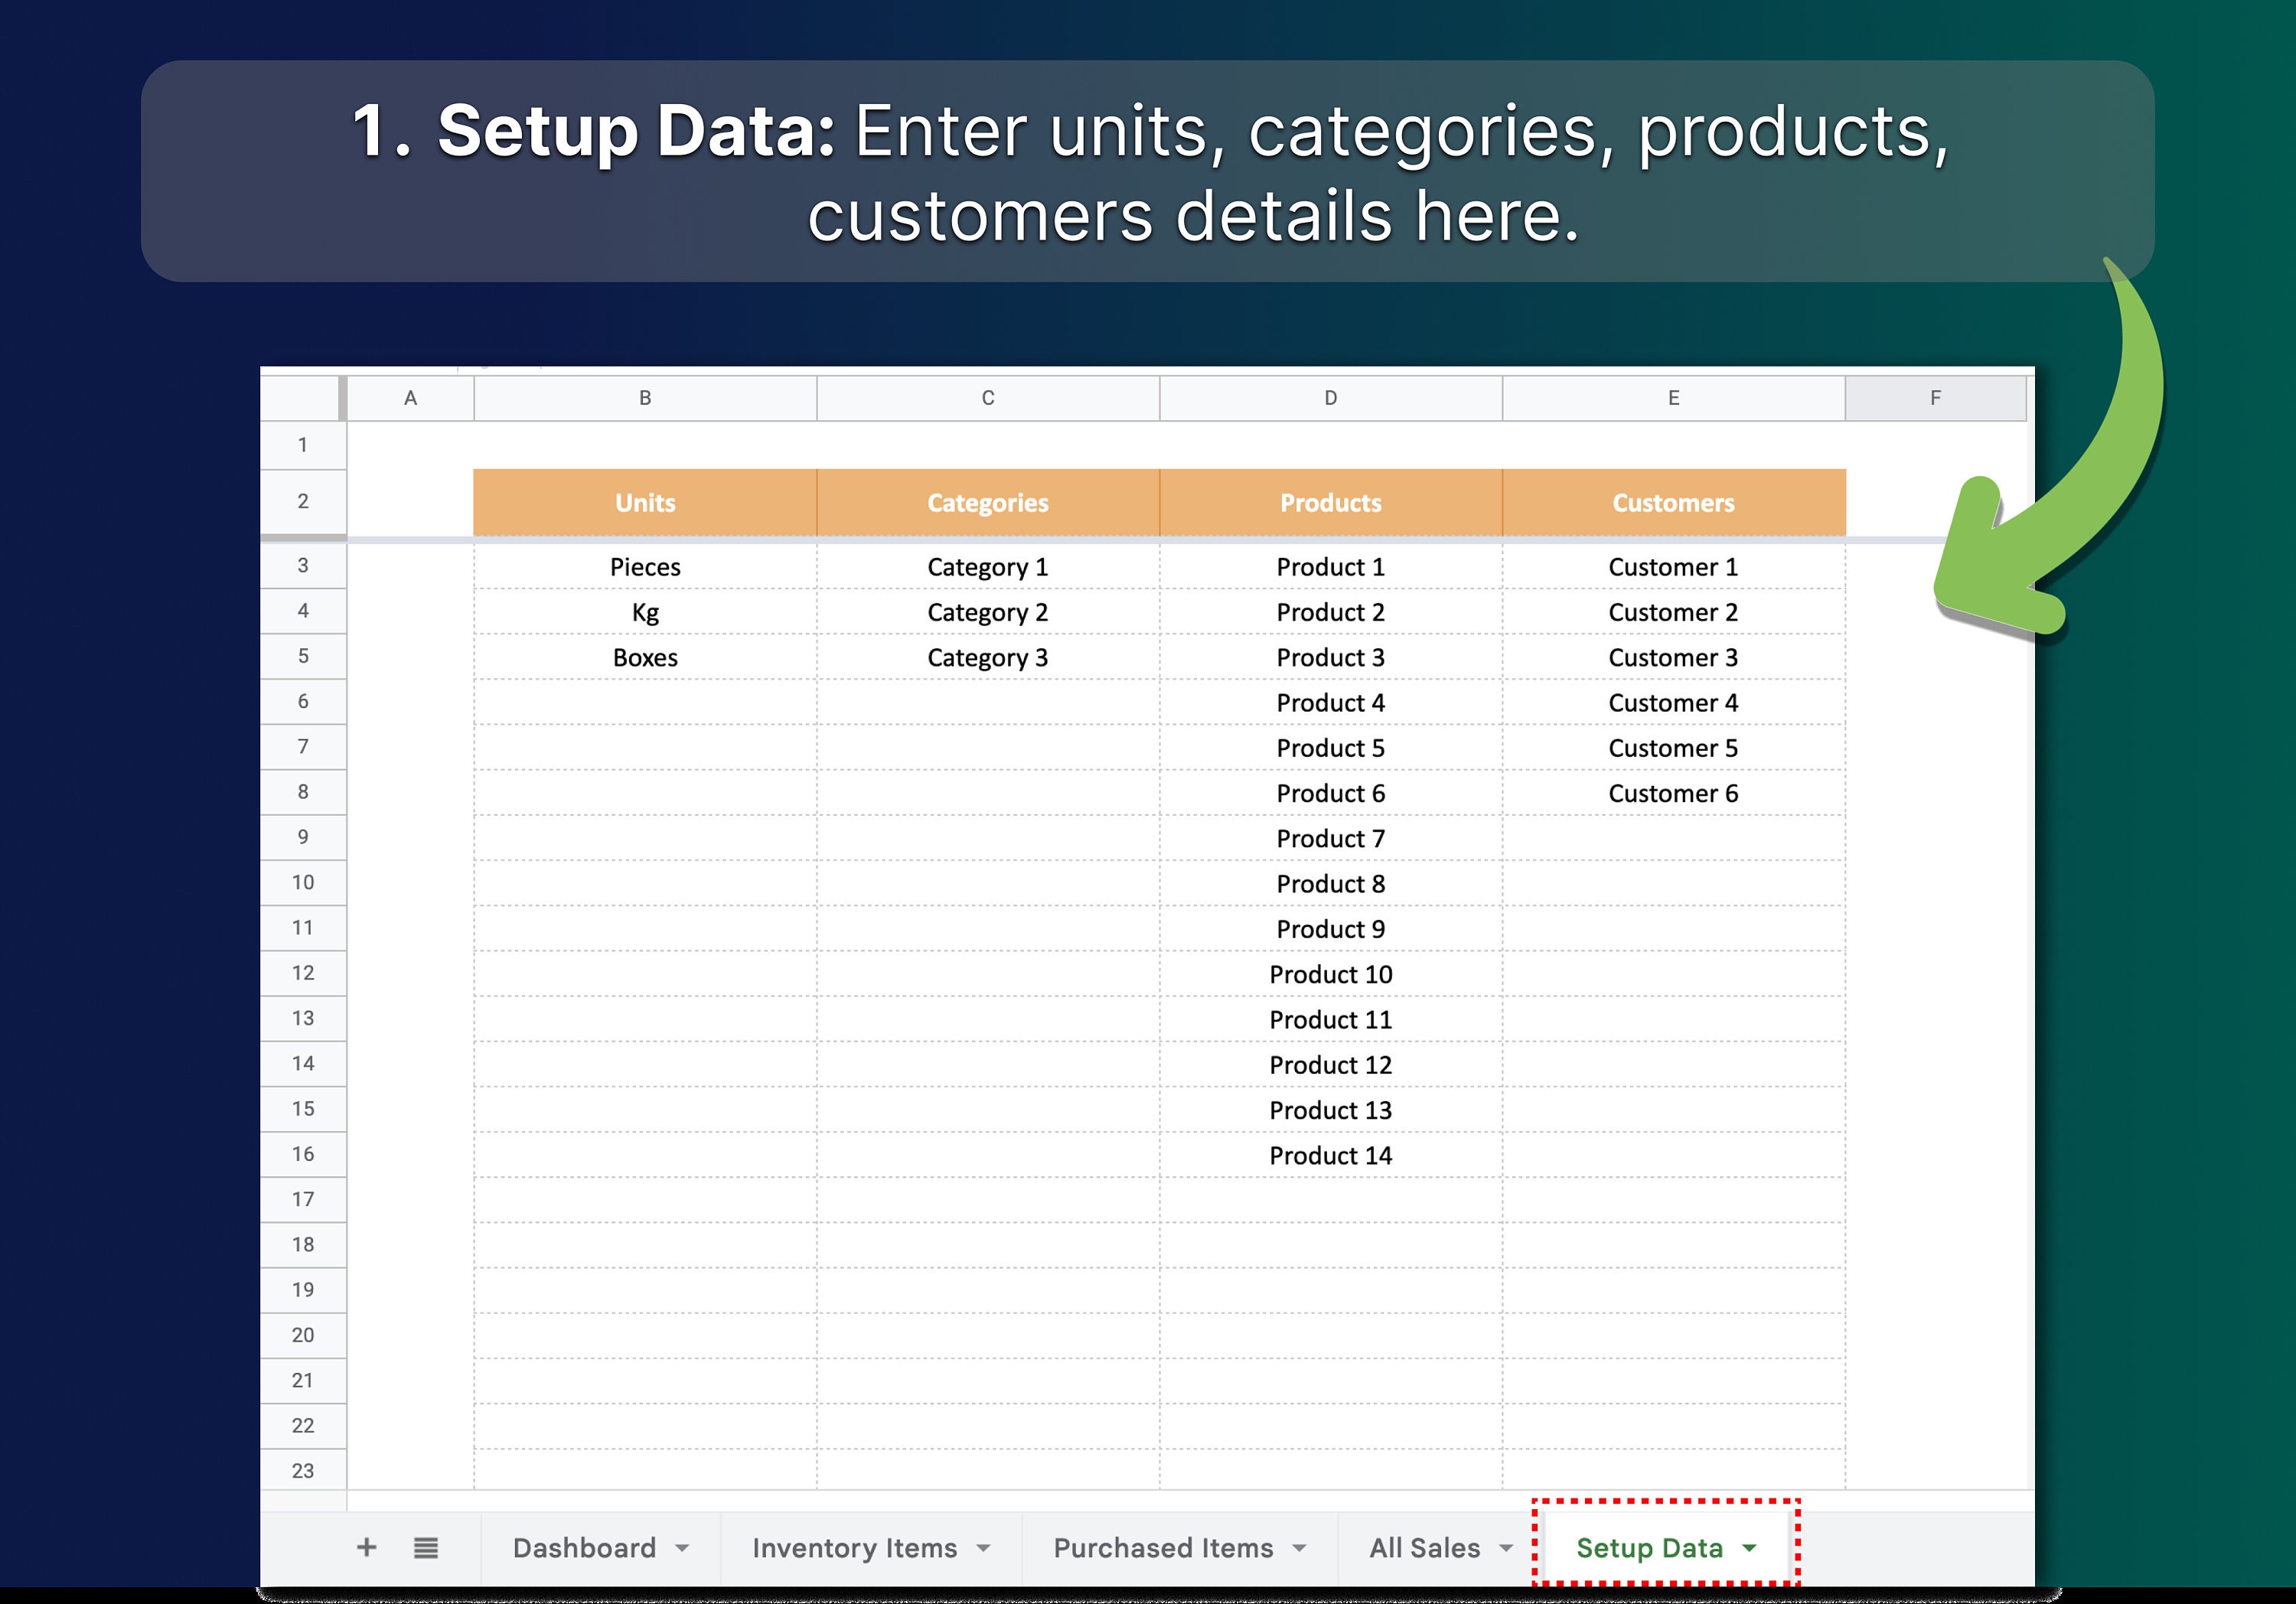Click the Product 14 cell
The height and width of the screenshot is (1604, 2296).
coord(1330,1155)
